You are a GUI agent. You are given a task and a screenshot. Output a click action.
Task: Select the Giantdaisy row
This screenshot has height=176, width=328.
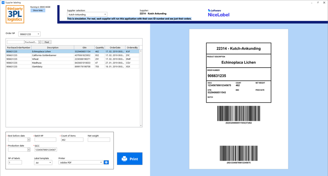pyautogui.click(x=72, y=67)
